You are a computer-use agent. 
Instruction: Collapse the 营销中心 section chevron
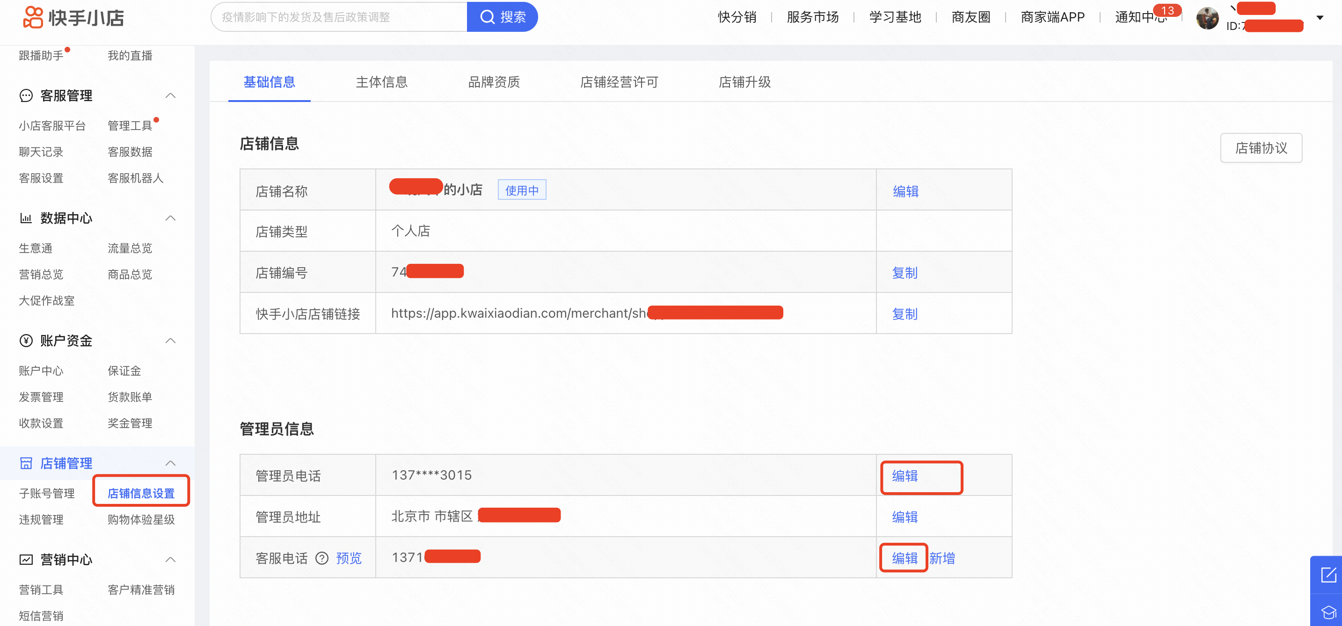coord(170,560)
